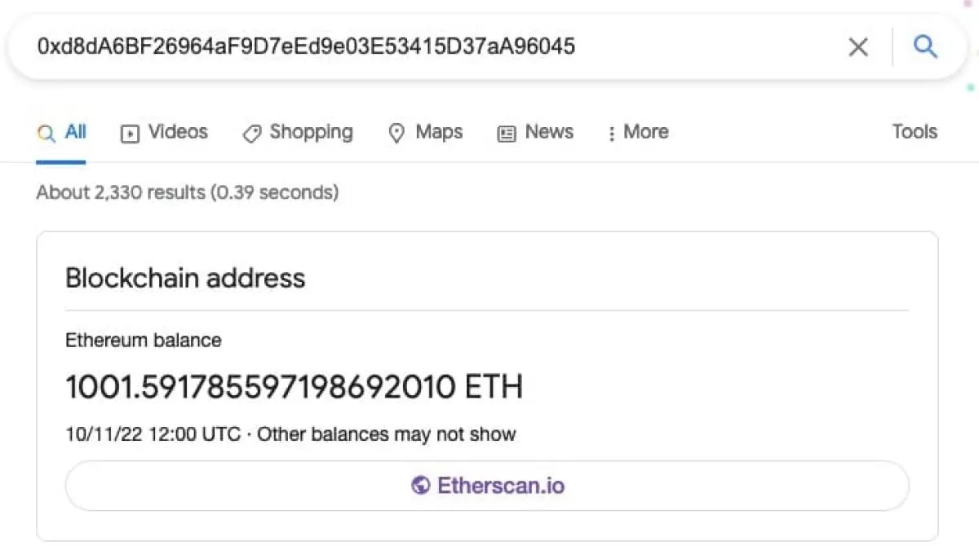Image resolution: width=979 pixels, height=550 pixels.
Task: Click the blue magnifier search icon
Action: coord(925,47)
